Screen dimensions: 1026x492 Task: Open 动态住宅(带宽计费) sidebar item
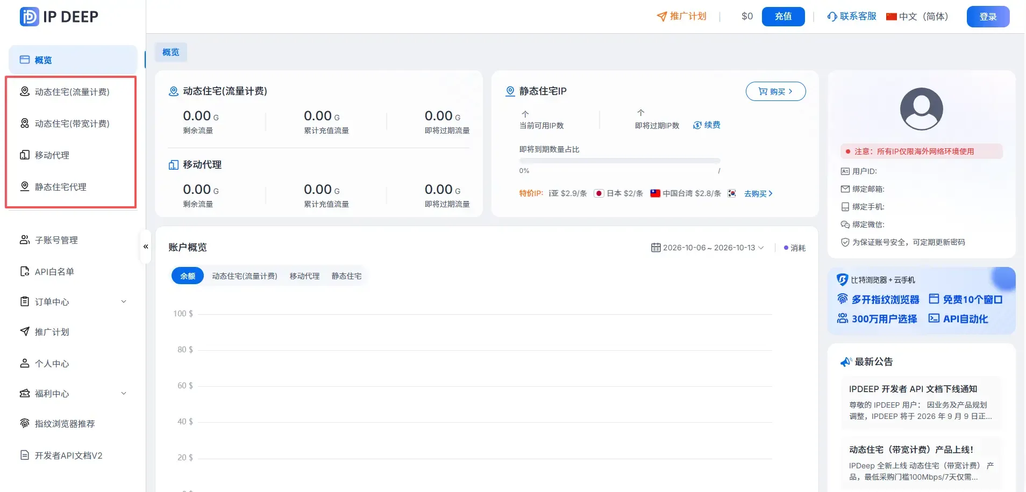[71, 124]
